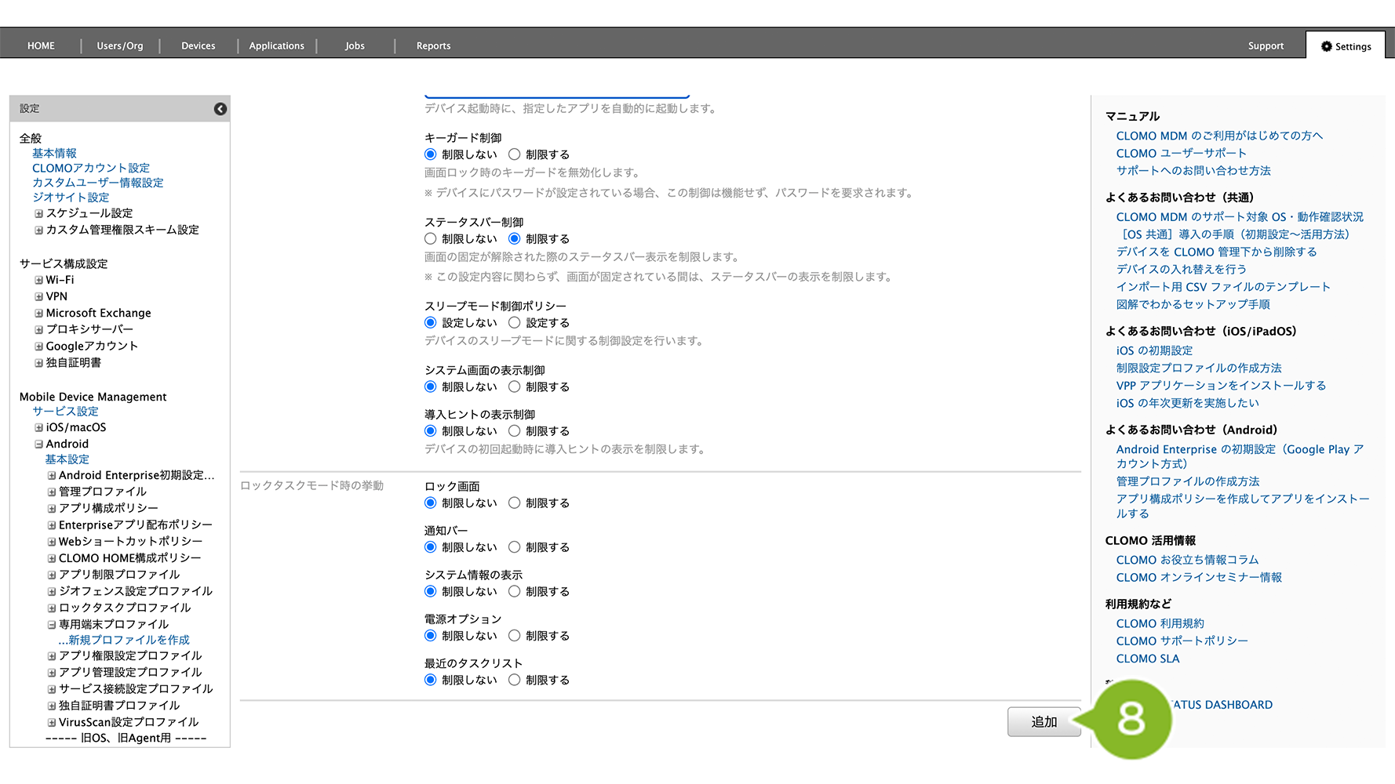1395x784 pixels.
Task: Expand 管理プロファイル plus icon
Action: click(x=52, y=492)
